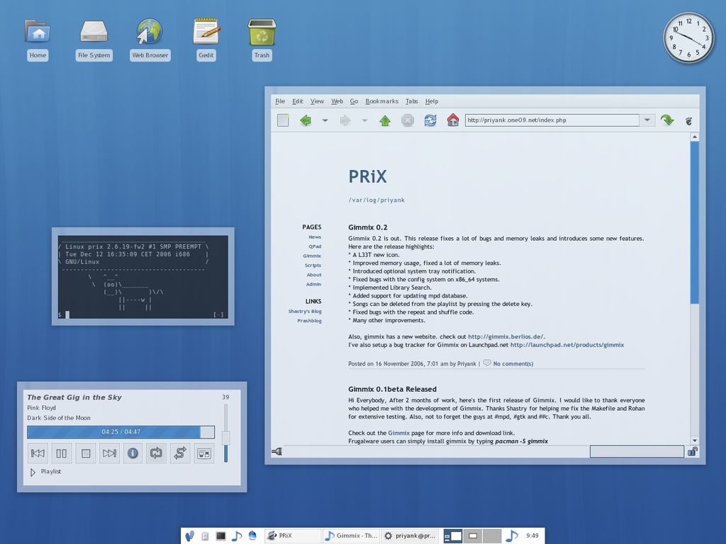Open the News page link
The image size is (726, 544).
(315, 237)
